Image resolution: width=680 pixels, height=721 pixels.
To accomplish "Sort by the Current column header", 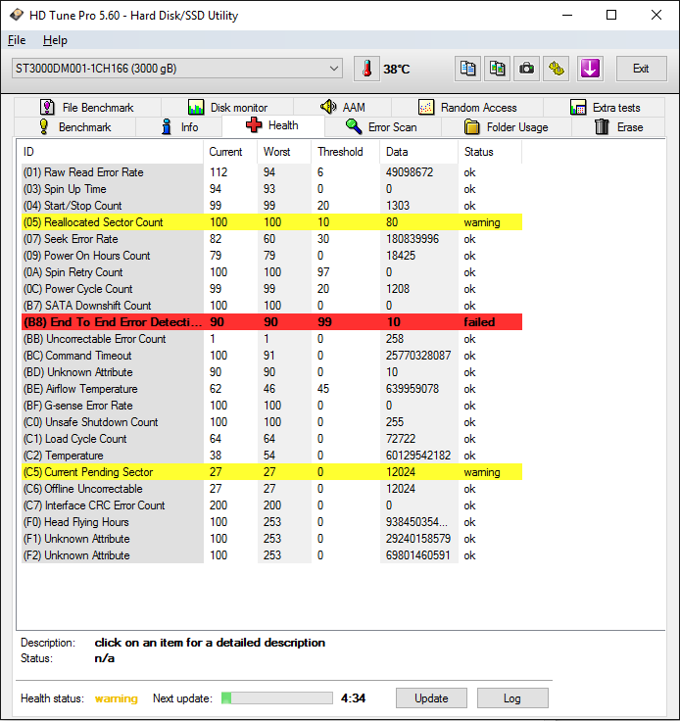I will click(x=230, y=152).
